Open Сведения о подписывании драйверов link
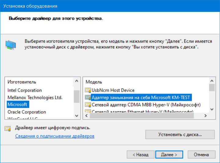 [55, 136]
